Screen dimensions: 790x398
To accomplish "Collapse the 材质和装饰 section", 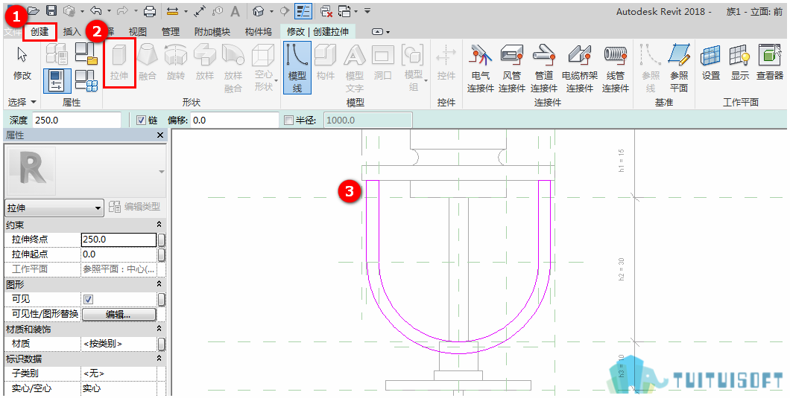I will click(159, 329).
